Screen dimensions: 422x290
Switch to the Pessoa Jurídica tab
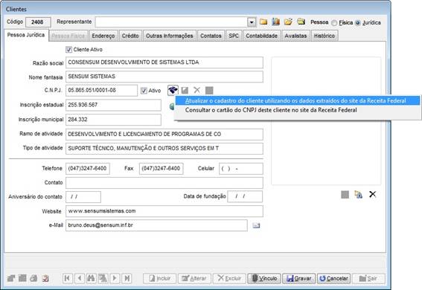[x=26, y=35]
